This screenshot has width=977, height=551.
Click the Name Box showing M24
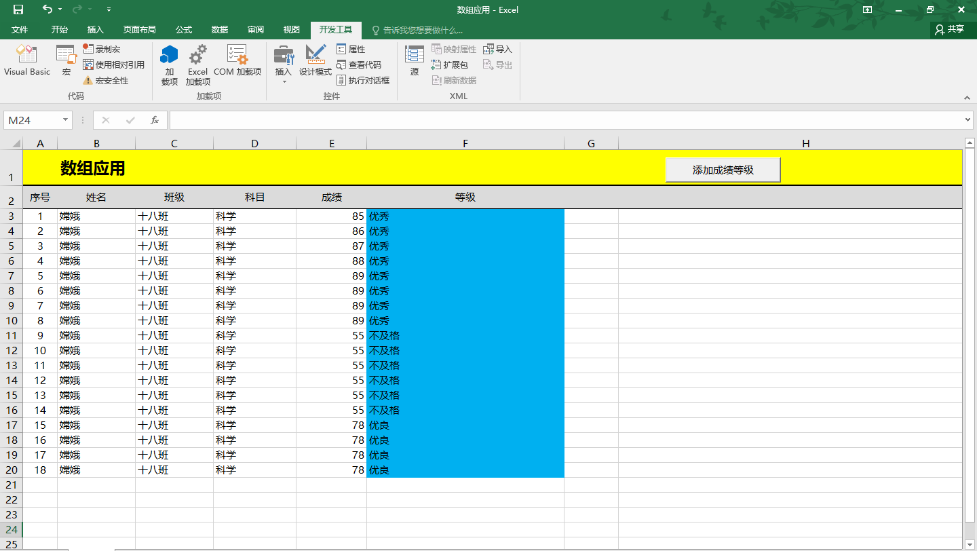(33, 120)
